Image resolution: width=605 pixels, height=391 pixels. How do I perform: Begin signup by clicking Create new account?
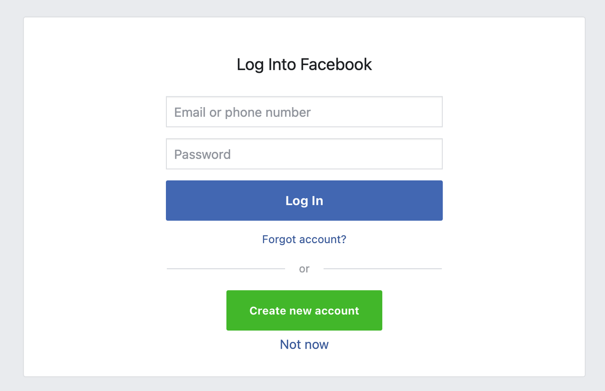304,310
